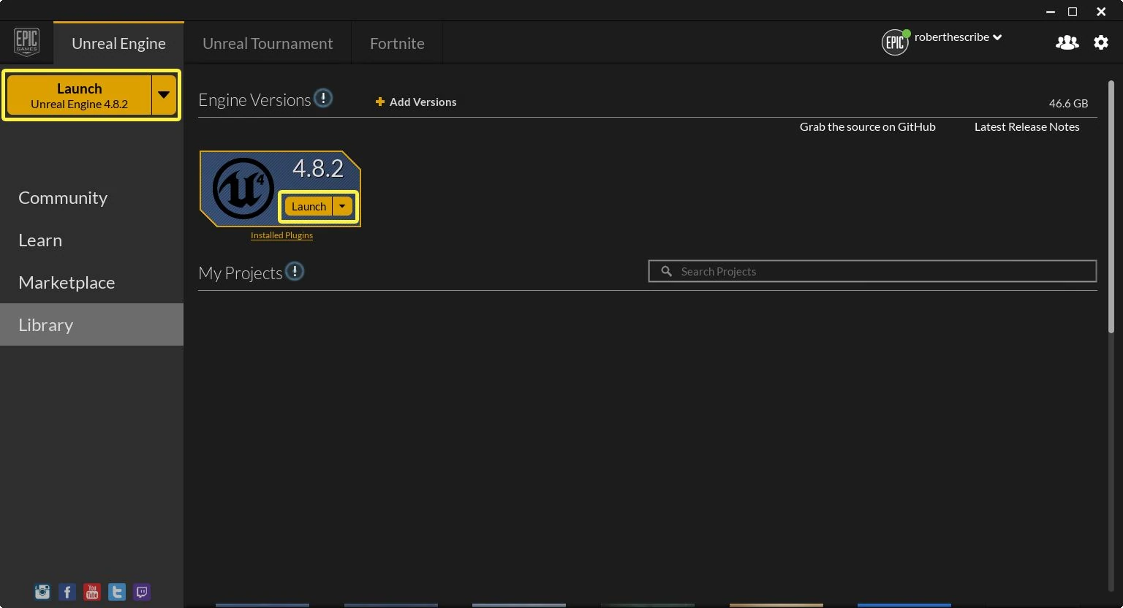
Task: Open the friends list icon
Action: click(x=1067, y=42)
